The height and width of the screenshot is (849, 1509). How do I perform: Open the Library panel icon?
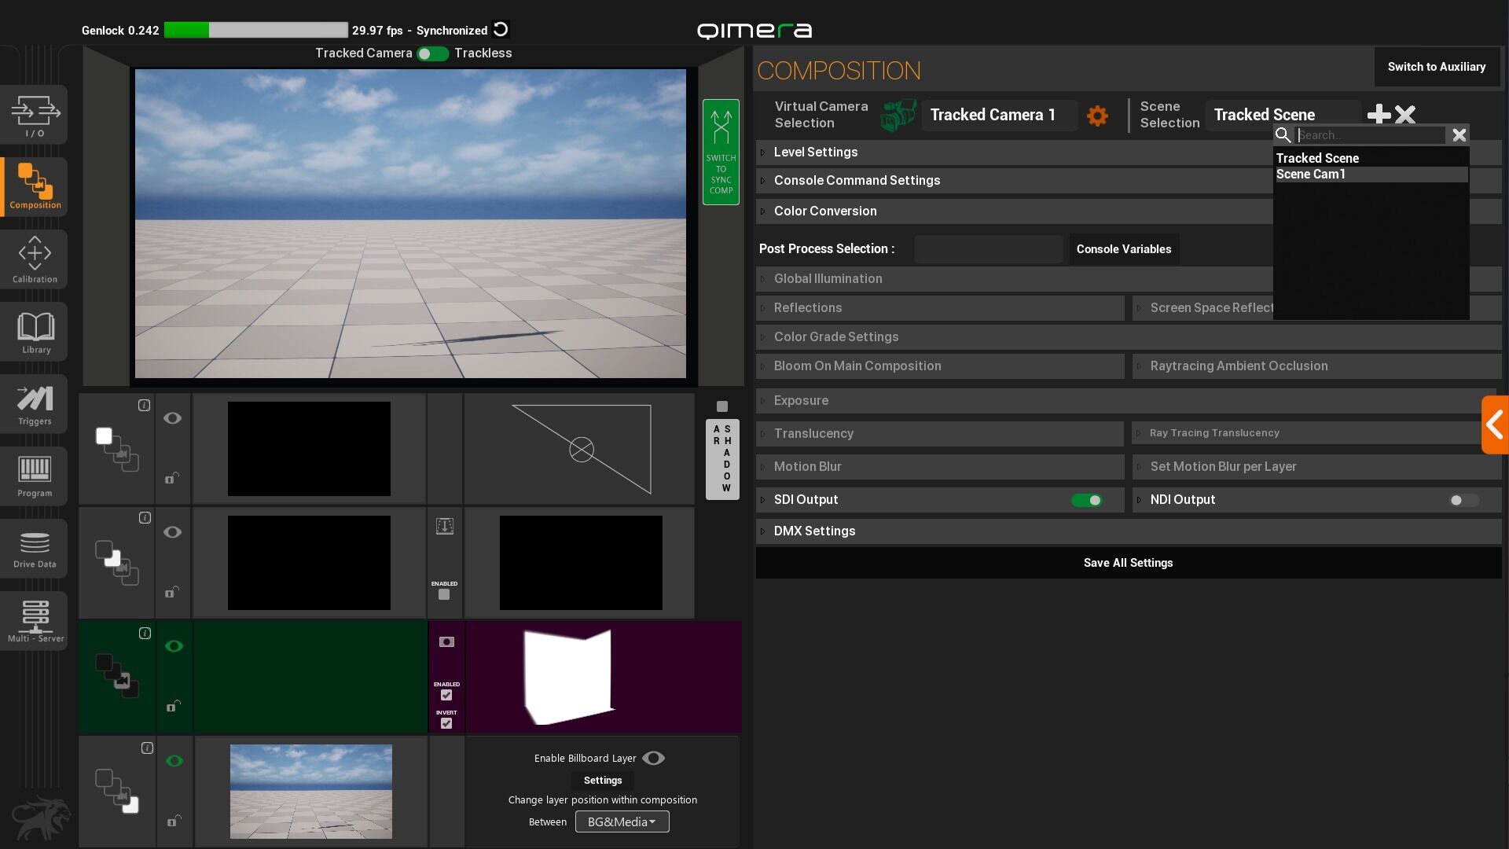[x=35, y=332]
